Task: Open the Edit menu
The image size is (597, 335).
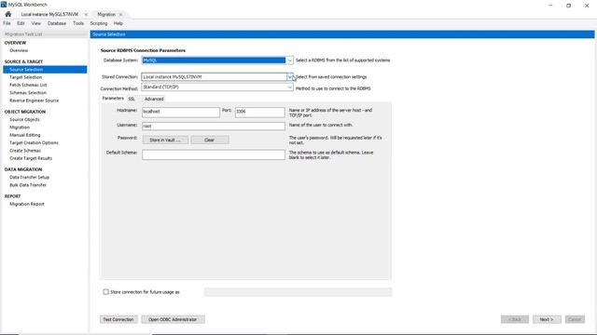Action: [x=21, y=23]
